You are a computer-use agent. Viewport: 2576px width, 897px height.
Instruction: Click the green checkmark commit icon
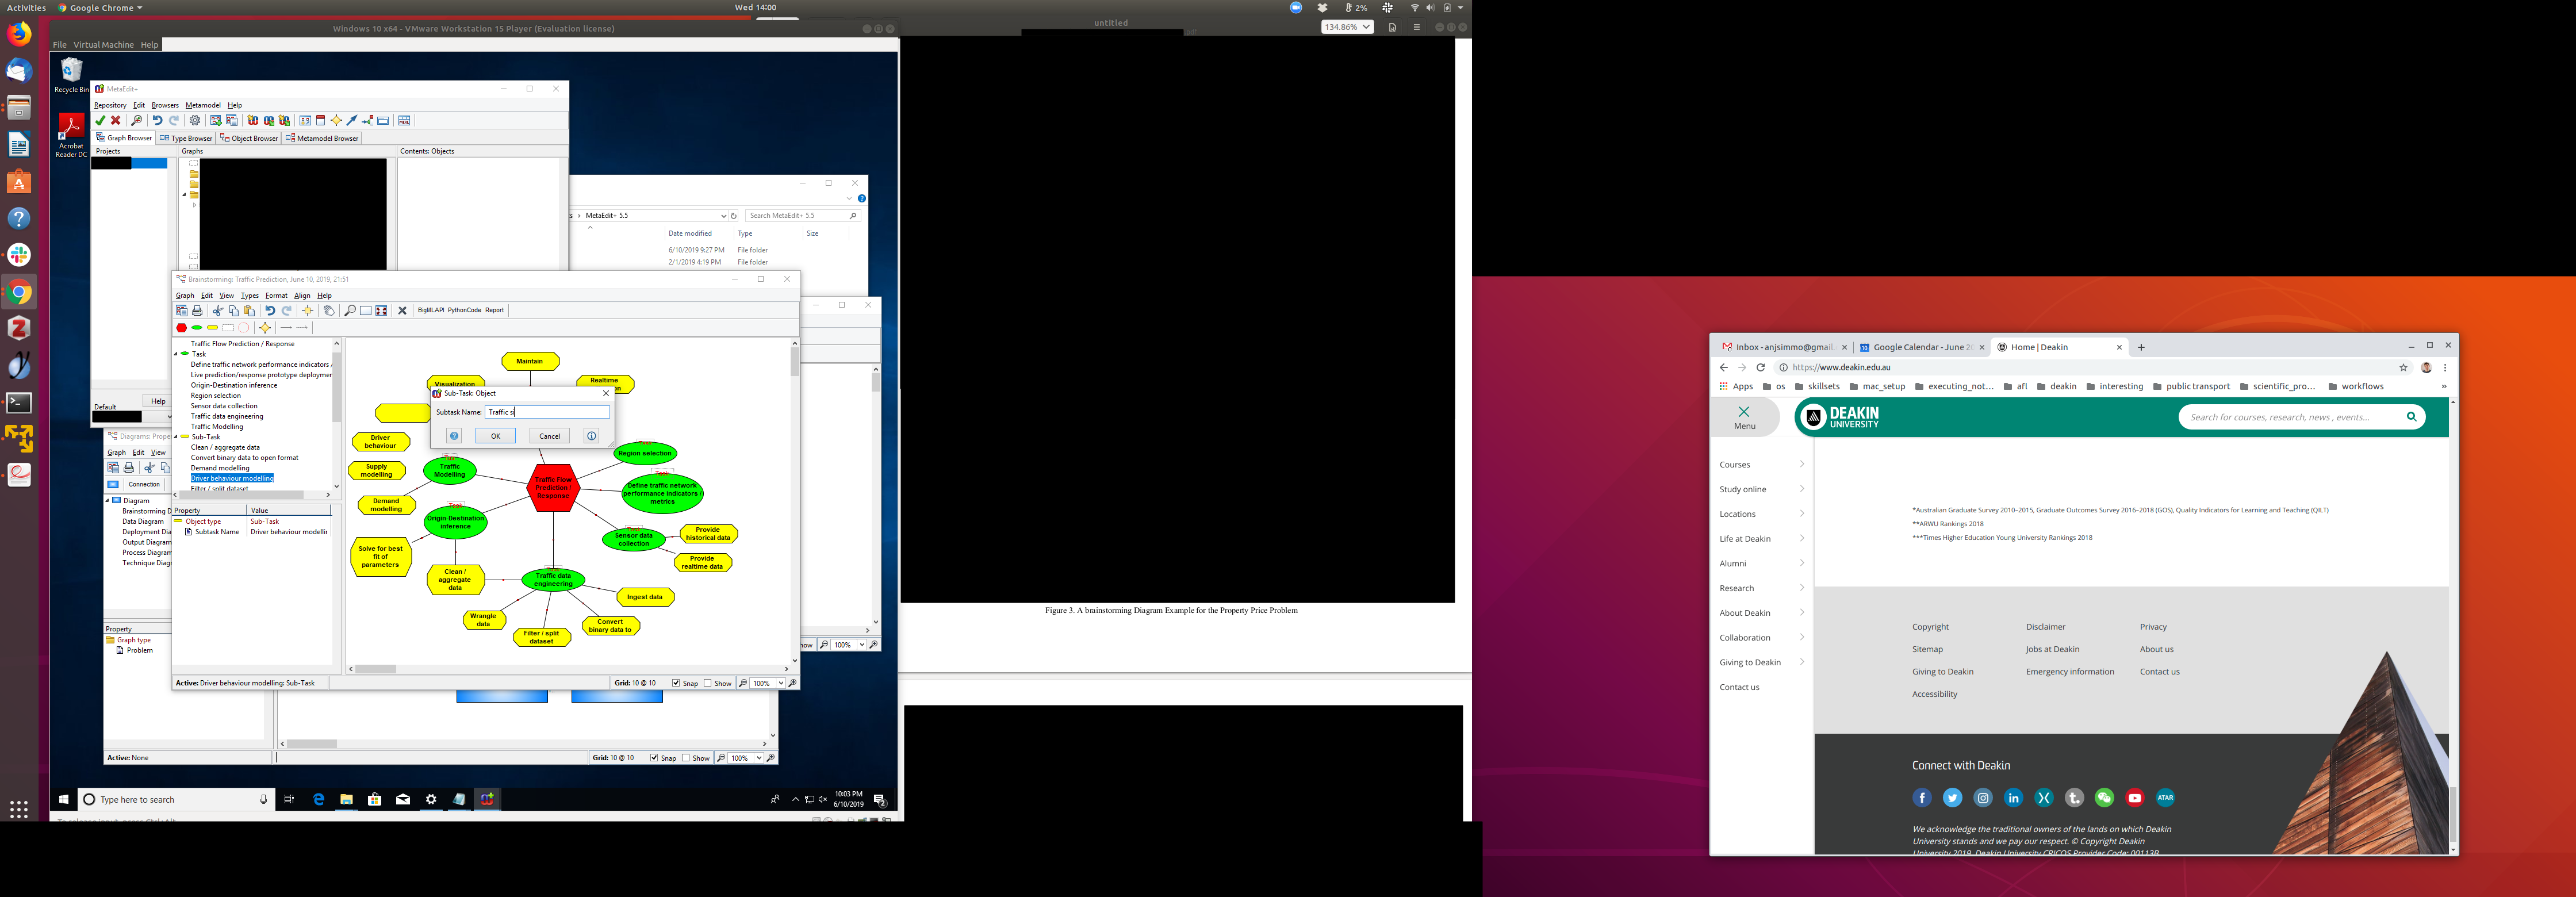coord(100,121)
